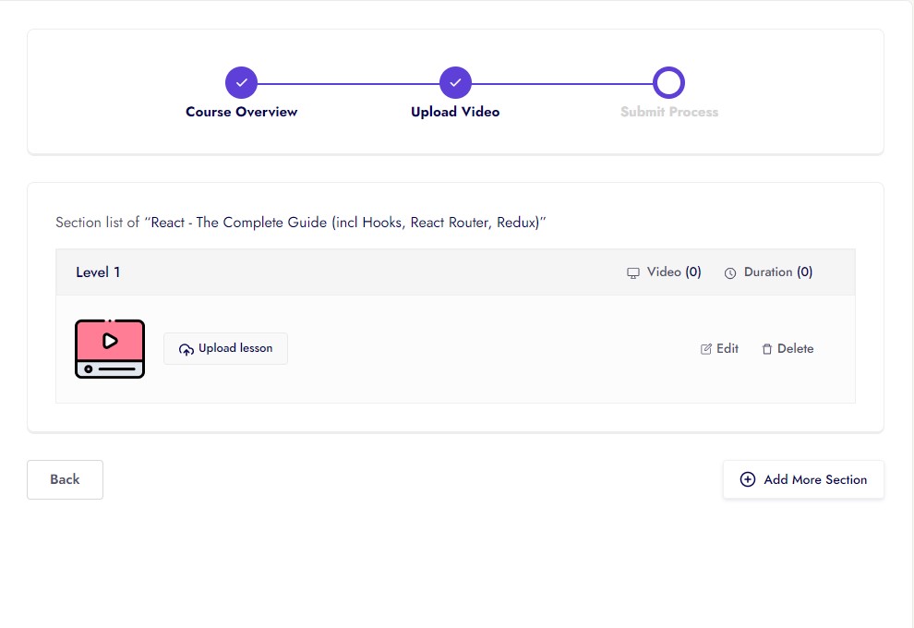Image resolution: width=914 pixels, height=628 pixels.
Task: Select the empty Submit Process step circle
Action: (668, 82)
